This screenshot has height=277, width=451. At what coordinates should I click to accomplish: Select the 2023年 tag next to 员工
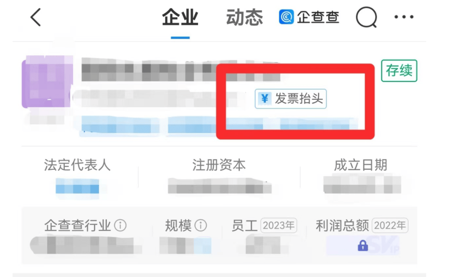point(279,225)
